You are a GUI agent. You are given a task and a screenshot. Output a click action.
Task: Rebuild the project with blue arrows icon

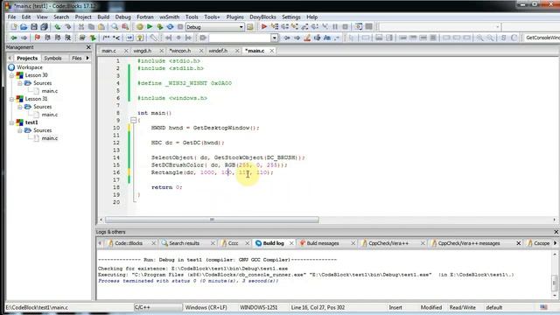170,27
